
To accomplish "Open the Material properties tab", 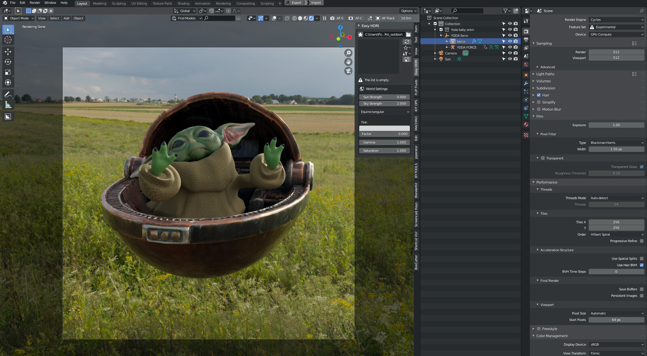I will (x=526, y=125).
